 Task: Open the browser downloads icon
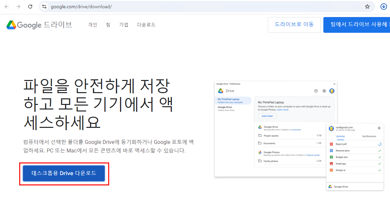click(x=383, y=7)
